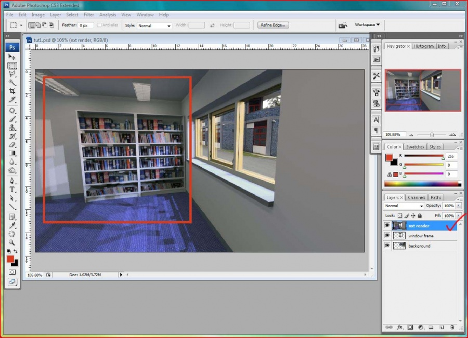Image resolution: width=468 pixels, height=338 pixels.
Task: Click the Feather input field
Action: [86, 25]
